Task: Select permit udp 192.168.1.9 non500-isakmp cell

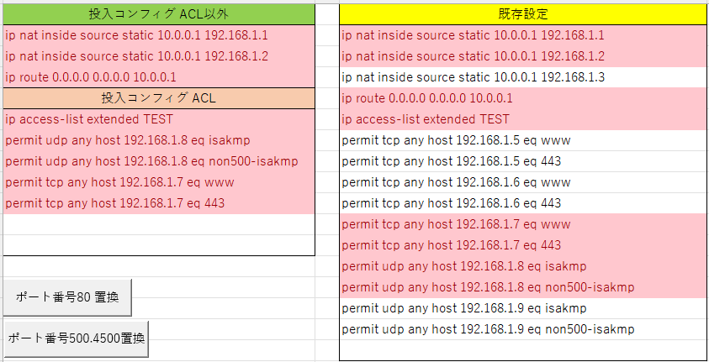Action: pos(524,329)
